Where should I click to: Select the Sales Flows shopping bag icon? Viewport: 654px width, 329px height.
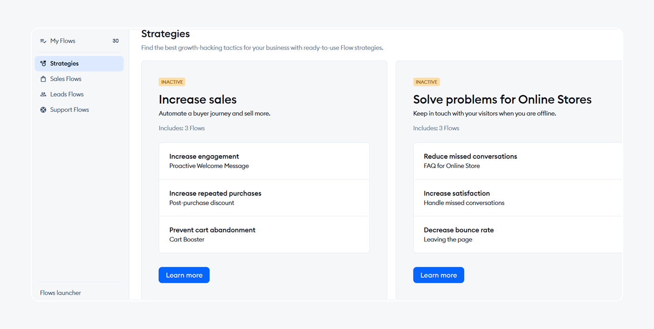(43, 79)
